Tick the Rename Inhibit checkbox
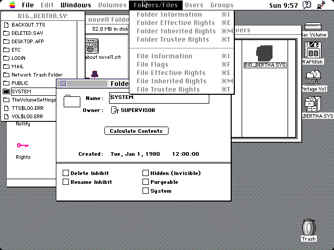The height and width of the screenshot is (250, 334). point(66,182)
